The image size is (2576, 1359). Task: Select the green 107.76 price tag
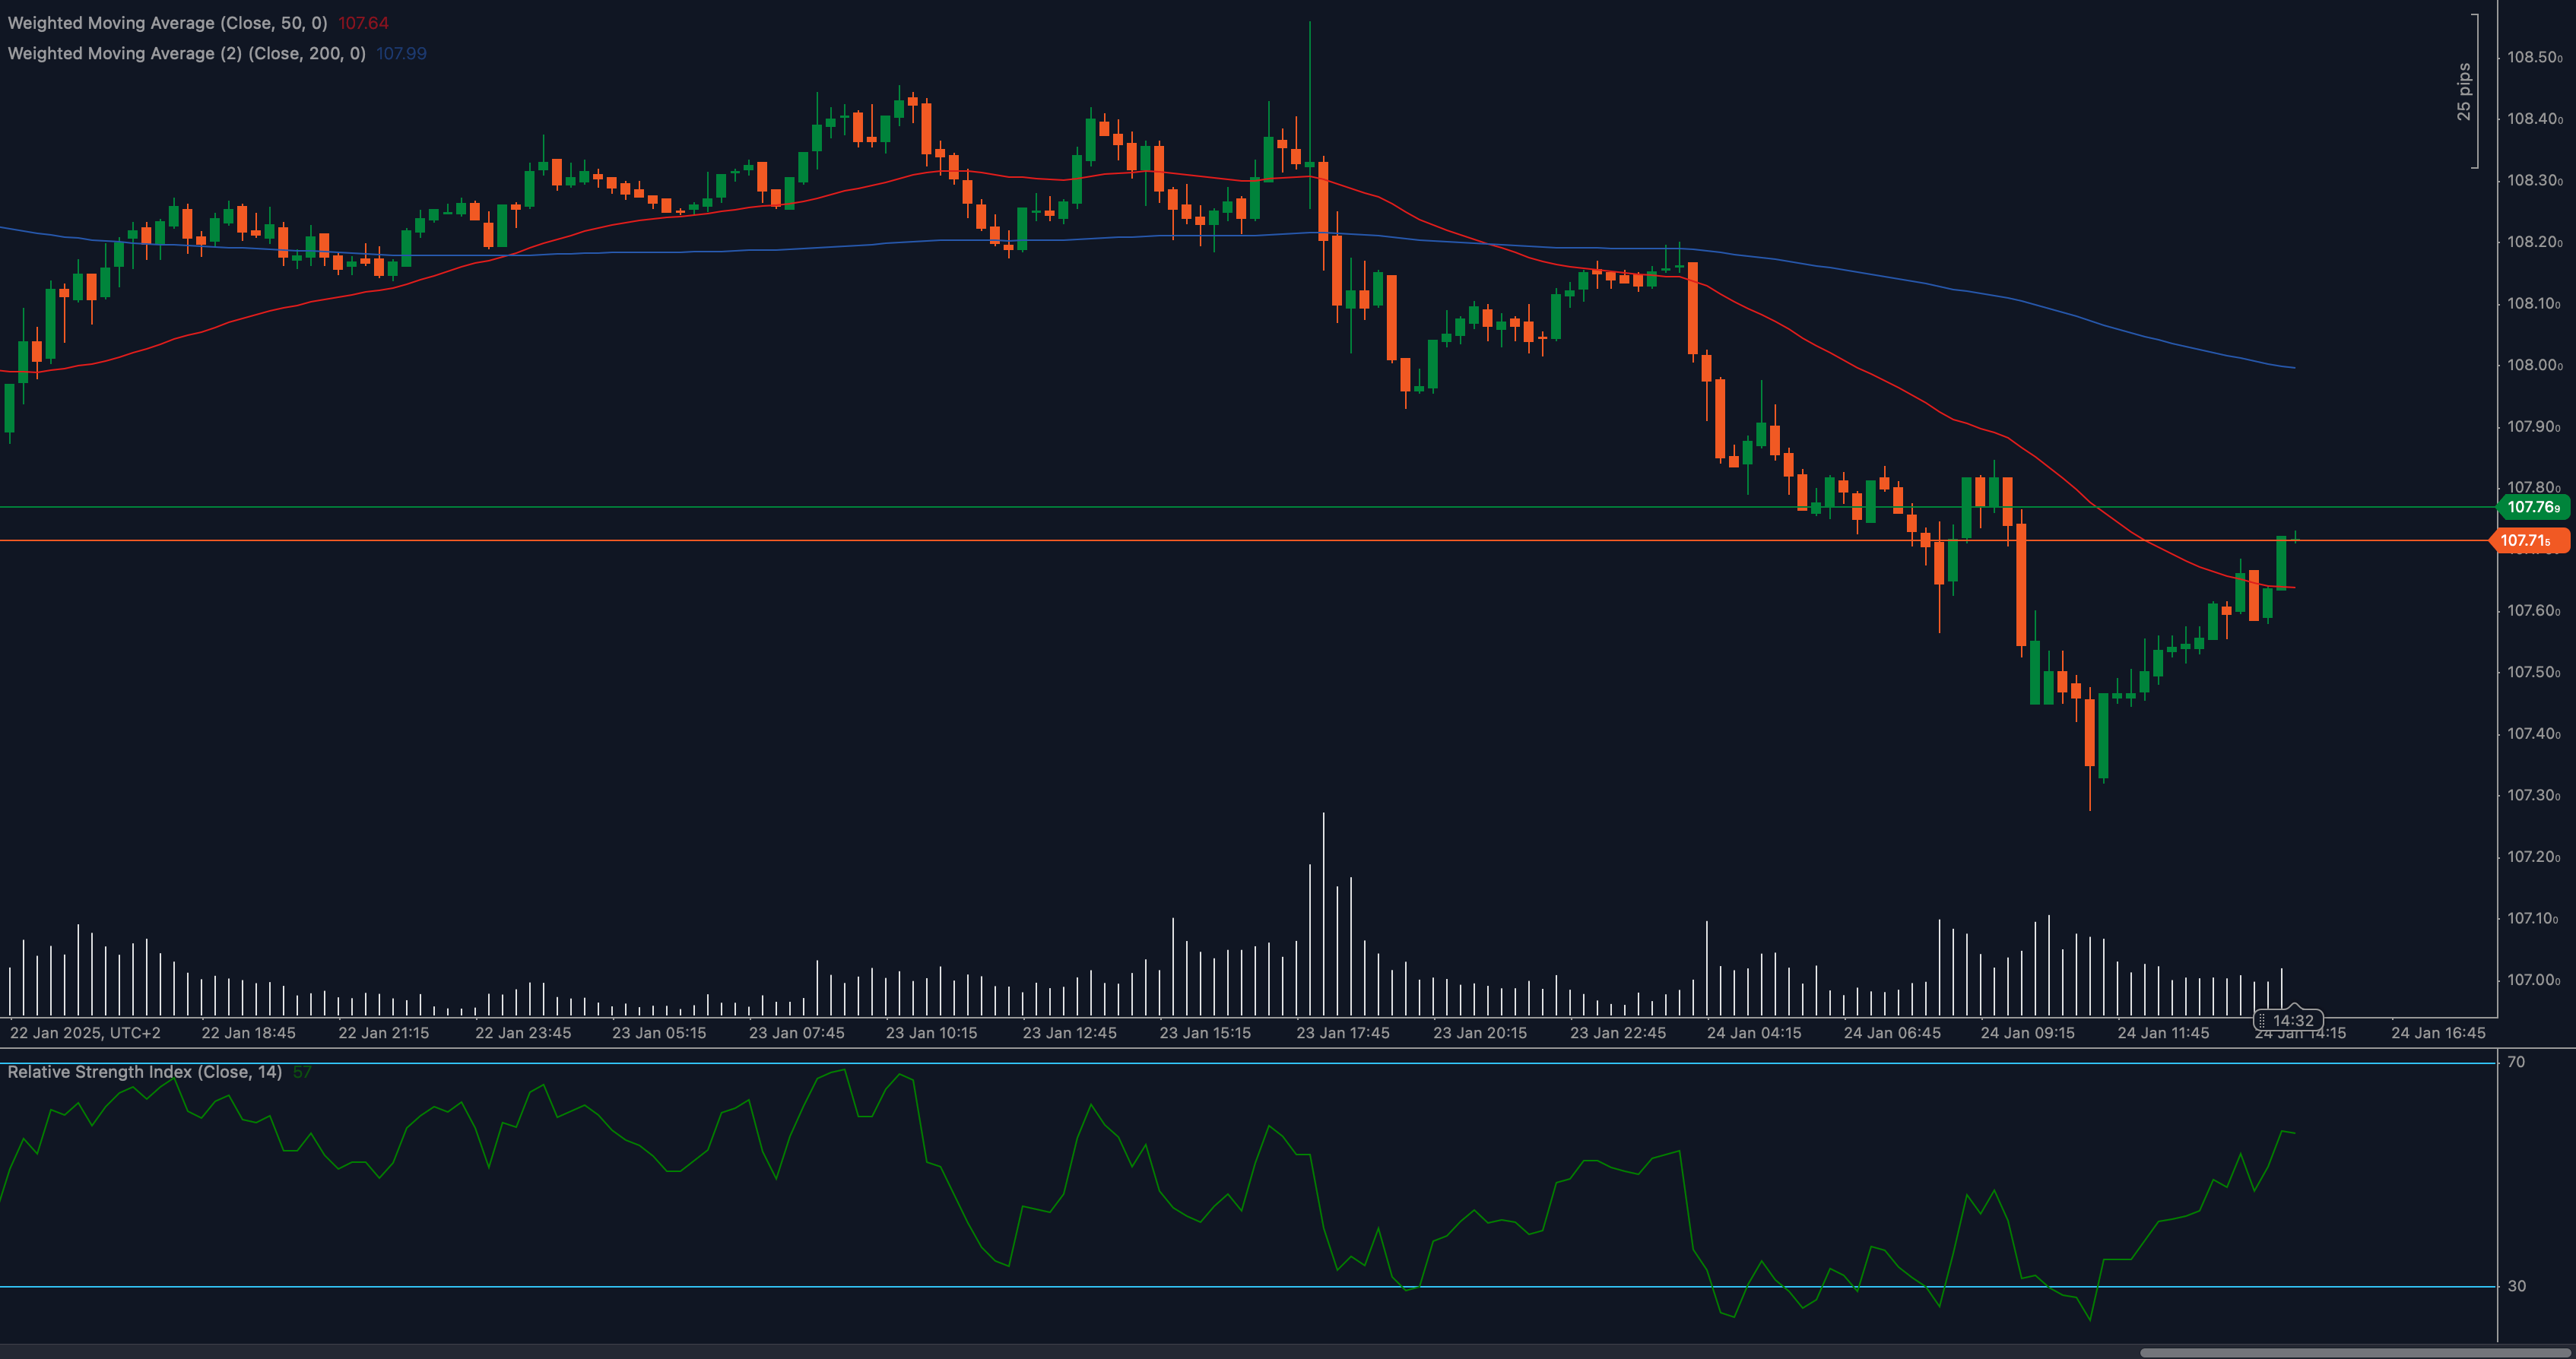pos(2534,507)
